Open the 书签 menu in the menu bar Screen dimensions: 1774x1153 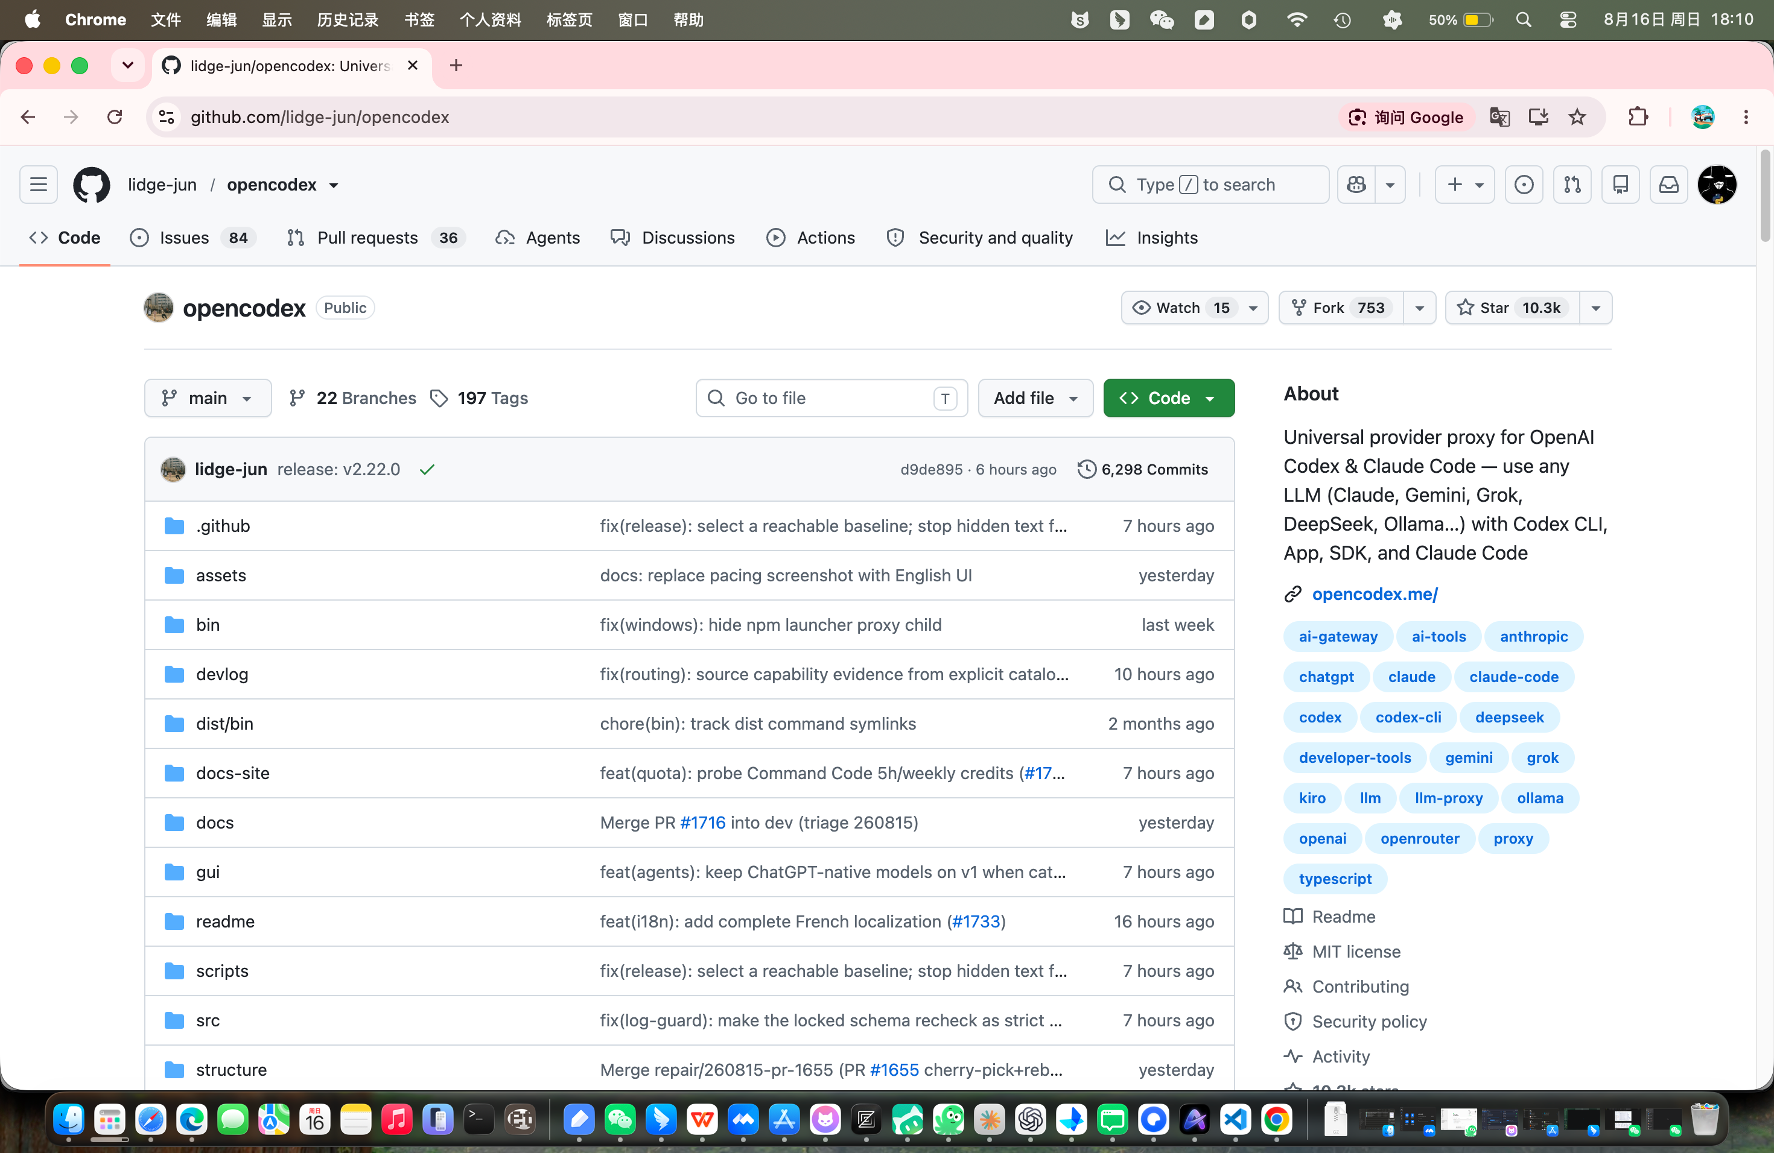pos(419,20)
